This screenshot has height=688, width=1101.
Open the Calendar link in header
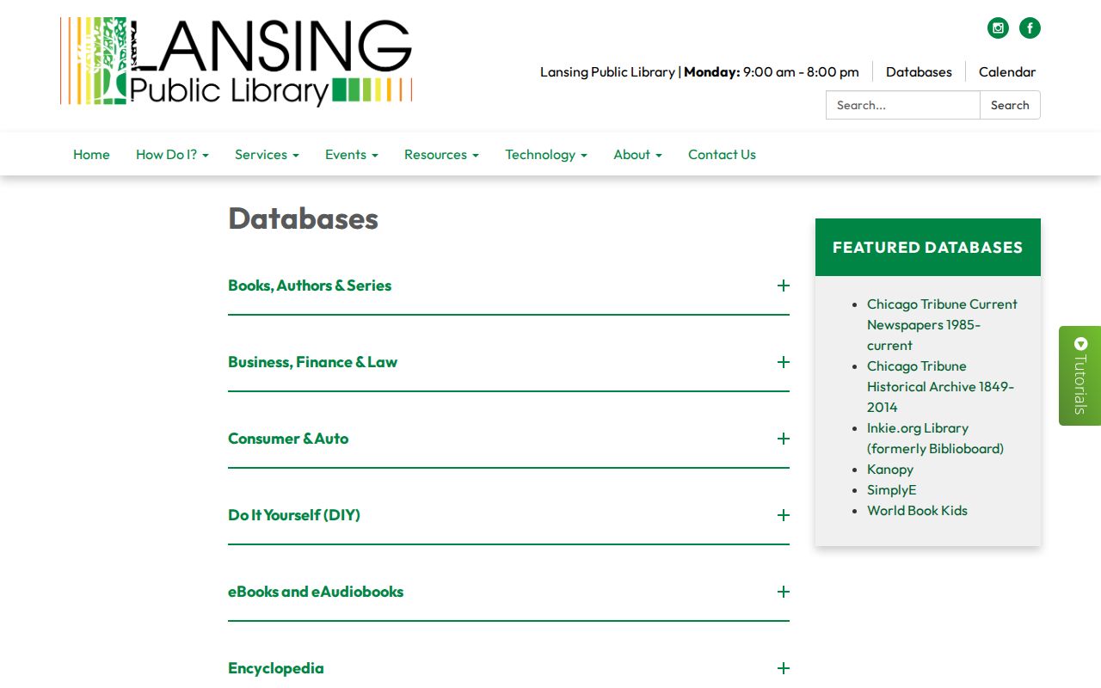1007,72
